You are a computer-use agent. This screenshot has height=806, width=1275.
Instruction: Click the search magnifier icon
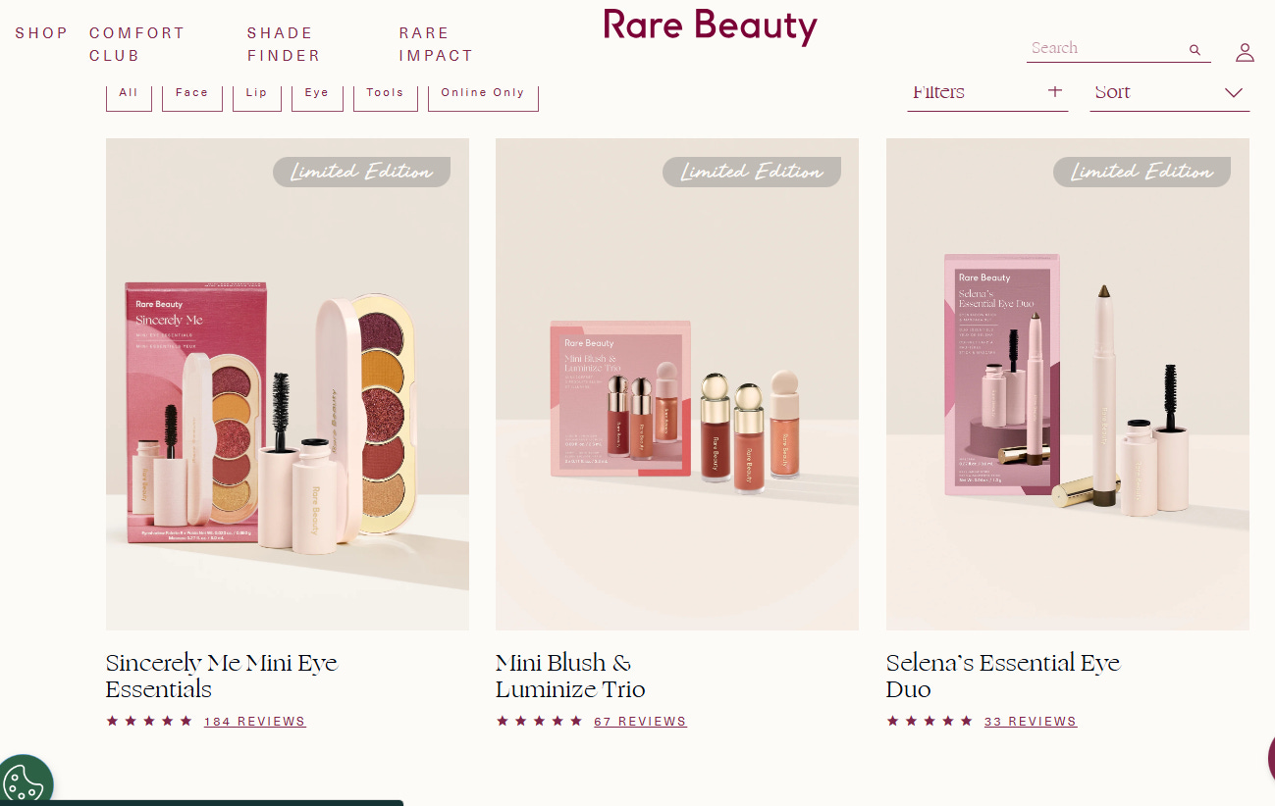pos(1195,50)
